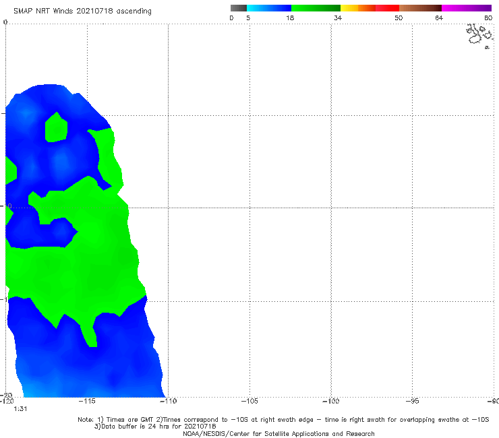Viewport: 499px width, 438px height.
Task: Click the longitude label "-120"
Action: click(x=7, y=401)
